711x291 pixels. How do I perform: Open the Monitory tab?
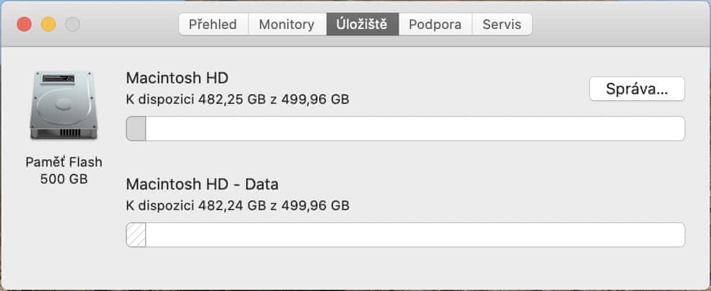pyautogui.click(x=287, y=25)
